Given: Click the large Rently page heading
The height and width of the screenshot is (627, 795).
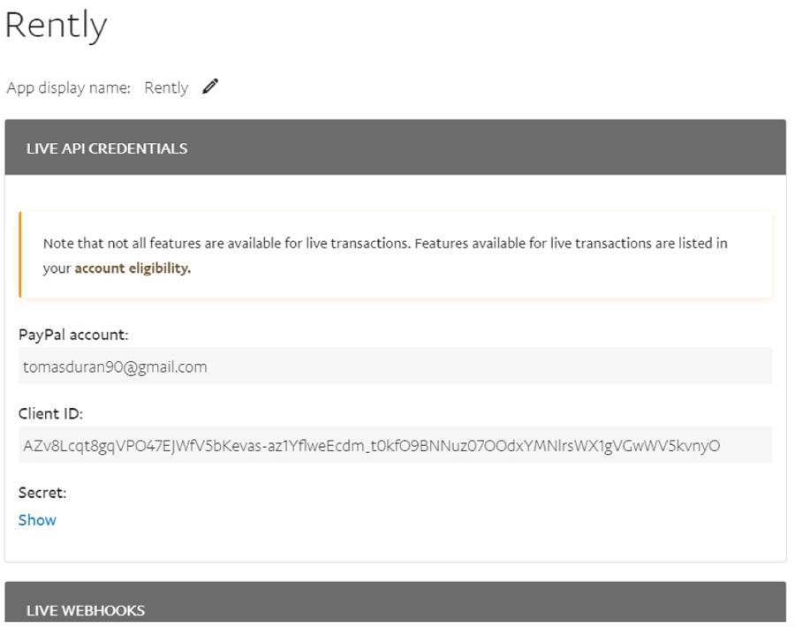Looking at the screenshot, I should click(x=56, y=26).
